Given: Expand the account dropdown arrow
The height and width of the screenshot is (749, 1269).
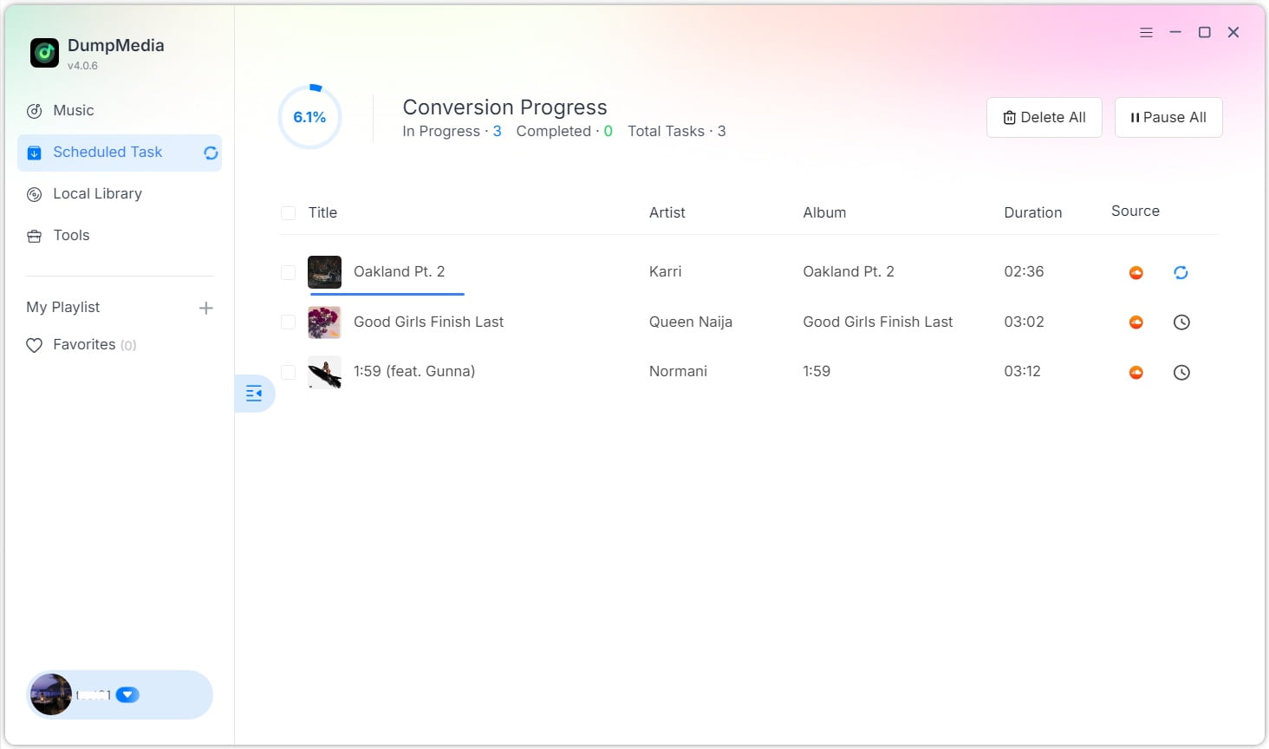Looking at the screenshot, I should coord(127,694).
